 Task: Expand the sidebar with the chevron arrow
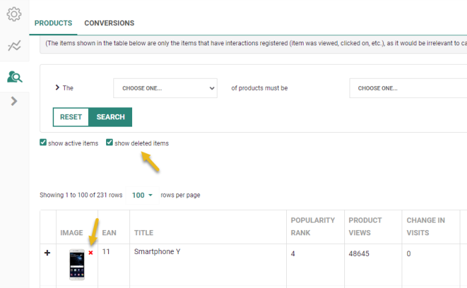click(x=14, y=101)
